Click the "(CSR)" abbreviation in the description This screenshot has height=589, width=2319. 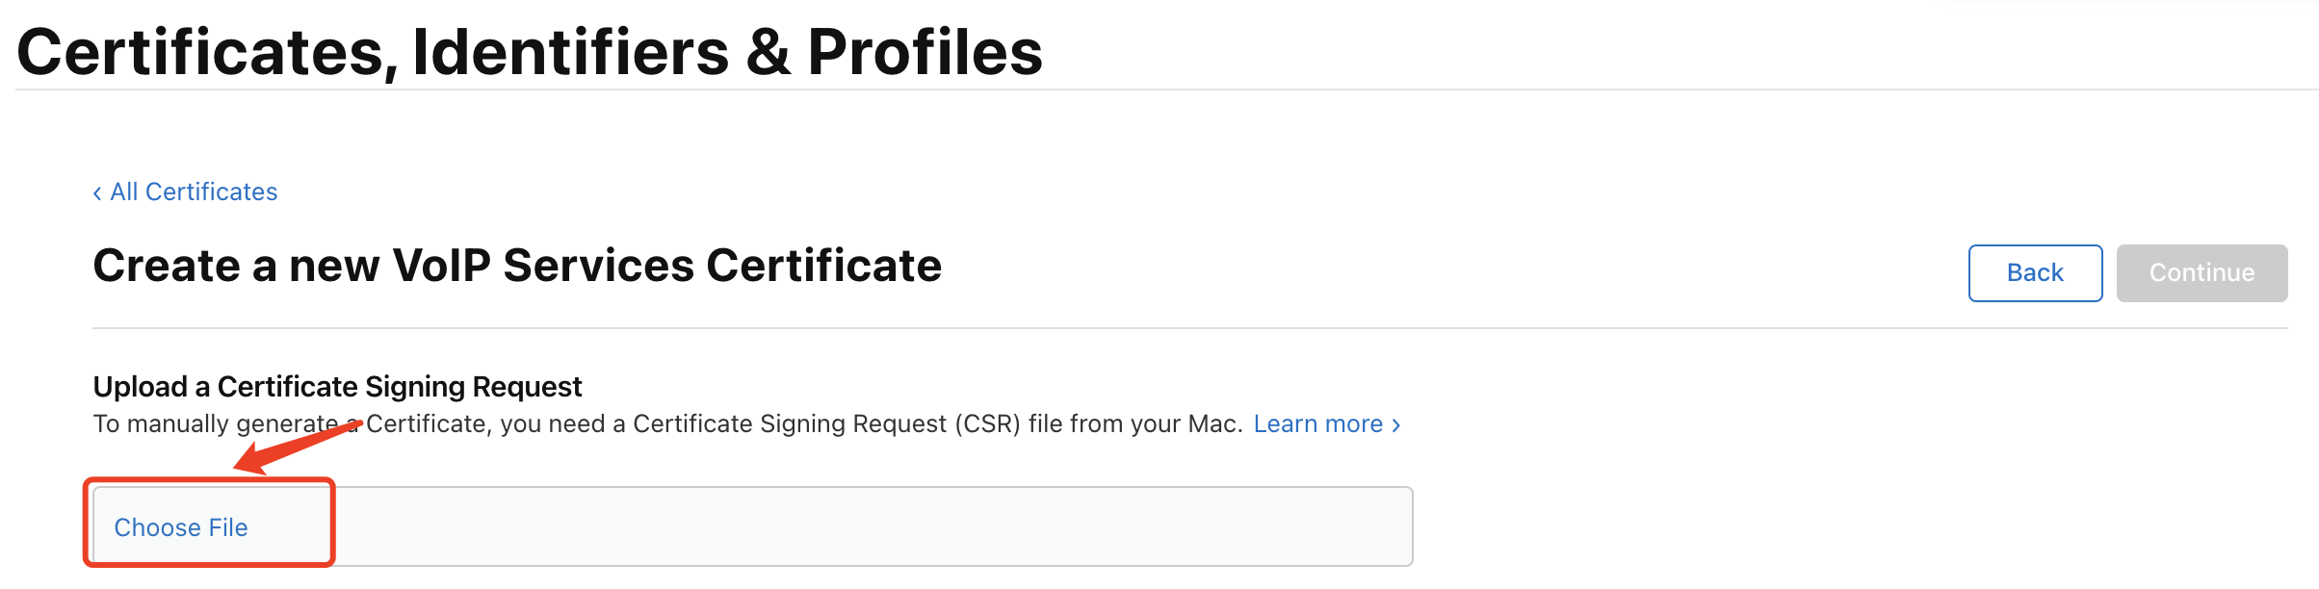987,424
